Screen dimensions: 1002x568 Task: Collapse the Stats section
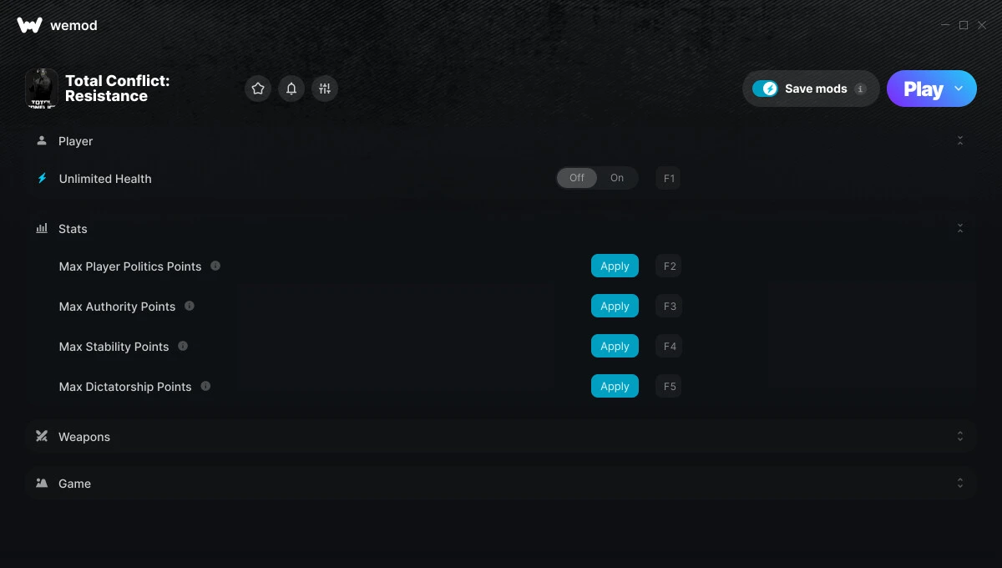click(x=960, y=229)
